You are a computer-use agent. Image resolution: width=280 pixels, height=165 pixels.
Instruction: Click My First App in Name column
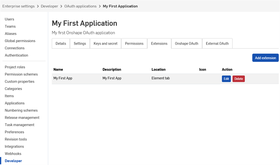63,78
